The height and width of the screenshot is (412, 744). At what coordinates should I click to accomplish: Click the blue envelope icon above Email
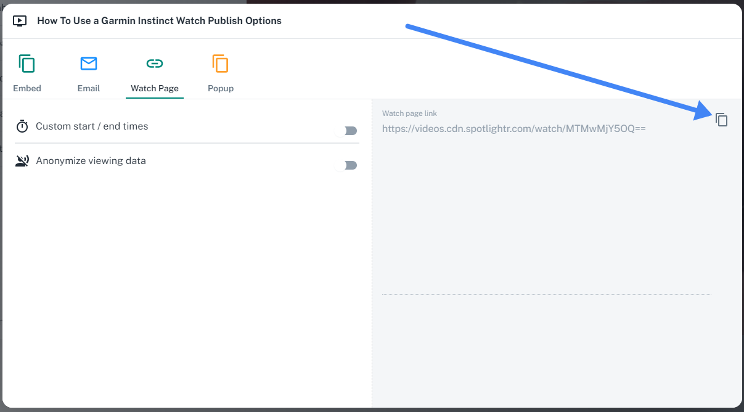click(89, 63)
